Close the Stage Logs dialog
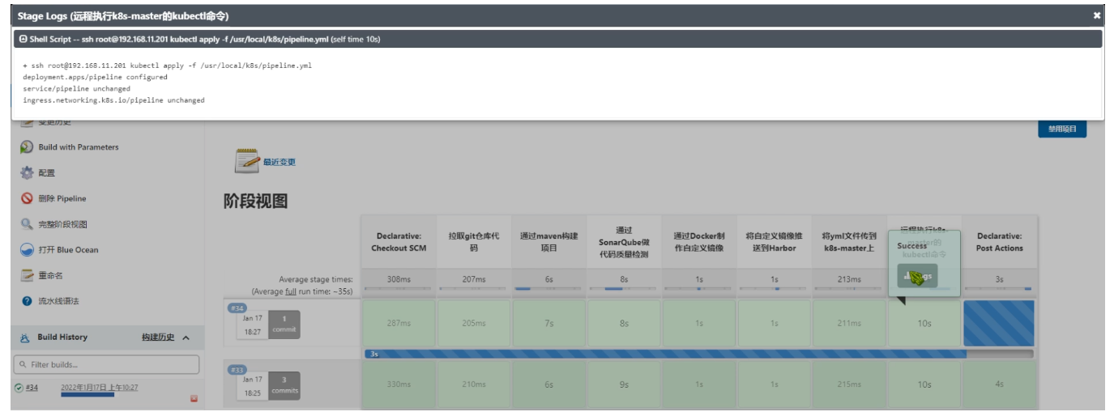Image resolution: width=1114 pixels, height=416 pixels. coord(1097,15)
